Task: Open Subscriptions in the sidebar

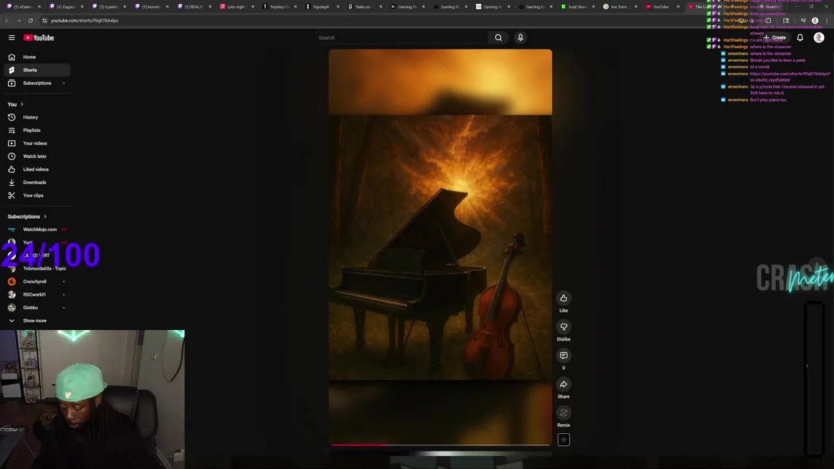Action: [x=36, y=83]
